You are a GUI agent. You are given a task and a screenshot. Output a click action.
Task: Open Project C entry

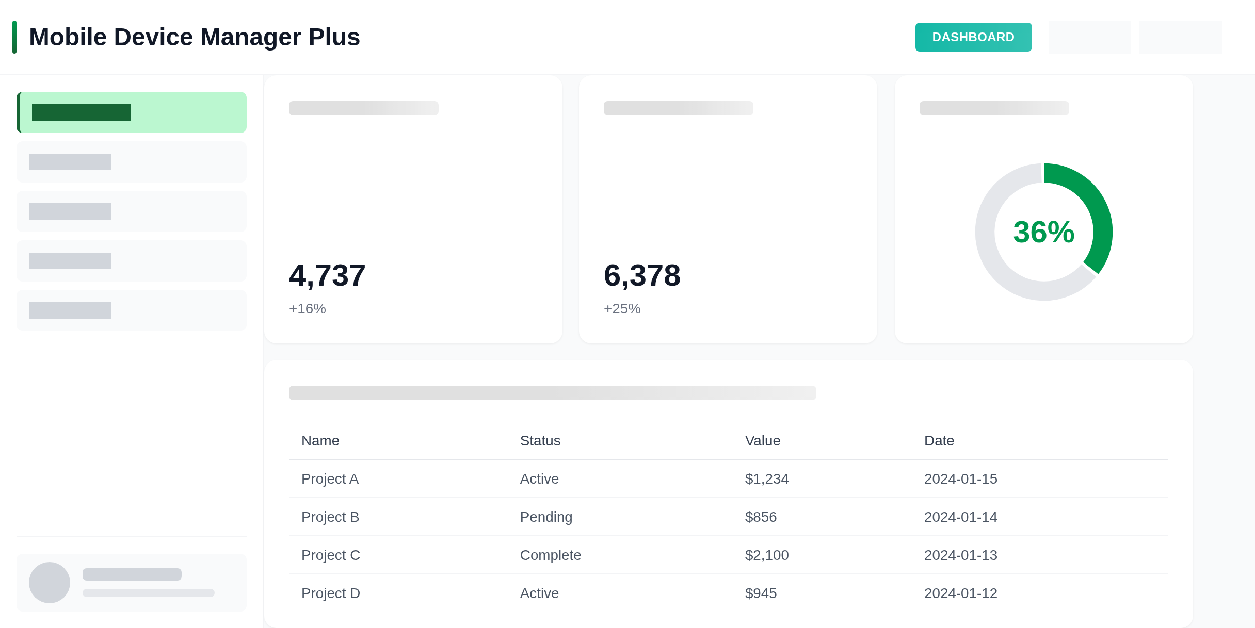point(331,555)
